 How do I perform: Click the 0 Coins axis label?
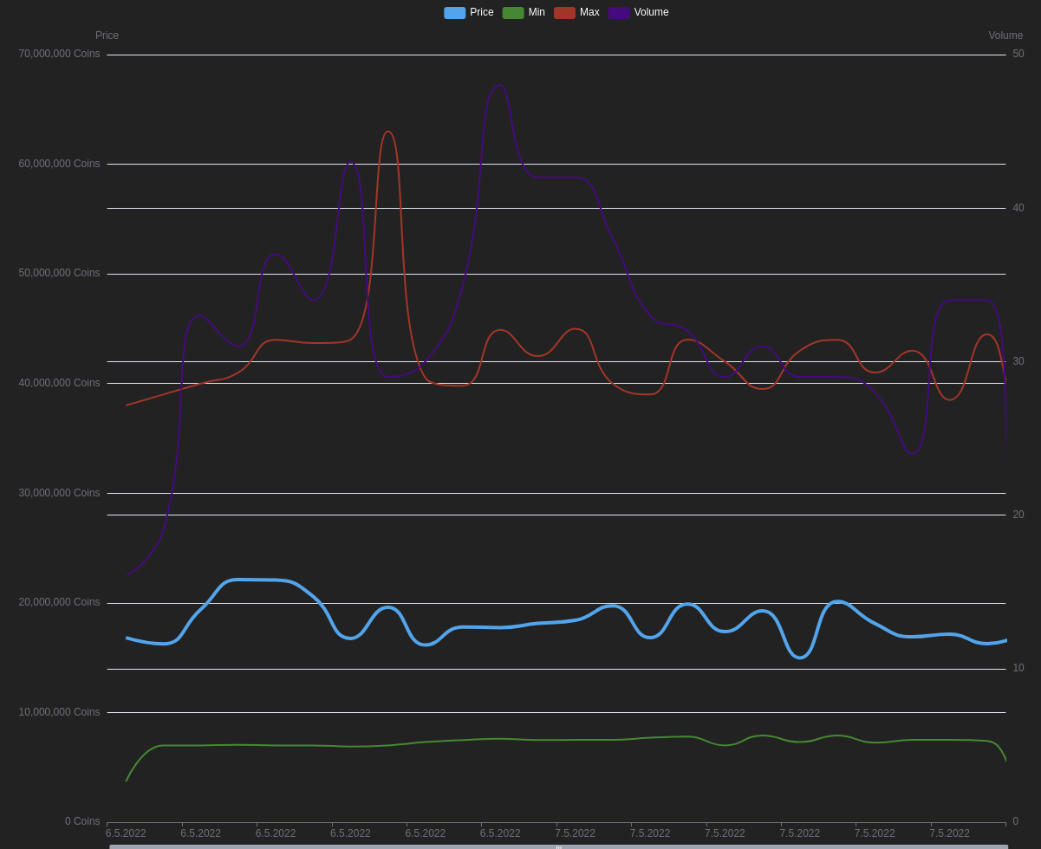[x=82, y=821]
